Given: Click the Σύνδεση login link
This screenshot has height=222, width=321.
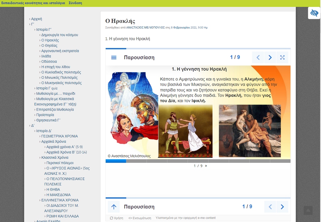Looking at the screenshot, I should coord(75,3).
